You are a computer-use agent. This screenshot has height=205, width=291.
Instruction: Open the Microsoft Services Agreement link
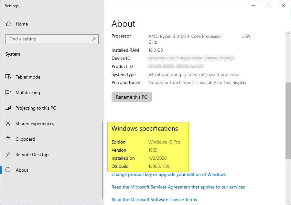(x=178, y=187)
